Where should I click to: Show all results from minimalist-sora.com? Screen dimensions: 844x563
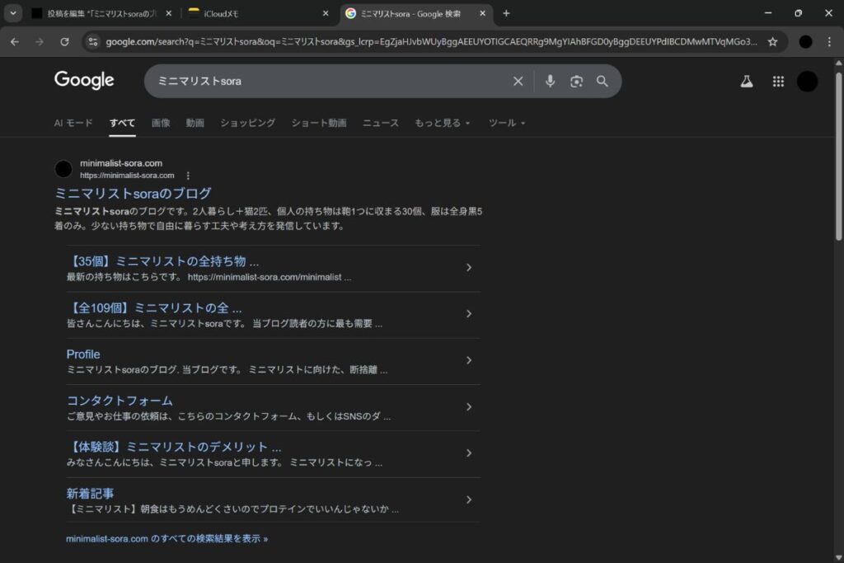pos(166,538)
